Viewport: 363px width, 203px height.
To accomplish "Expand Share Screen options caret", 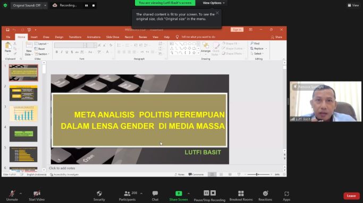I will (x=189, y=193).
